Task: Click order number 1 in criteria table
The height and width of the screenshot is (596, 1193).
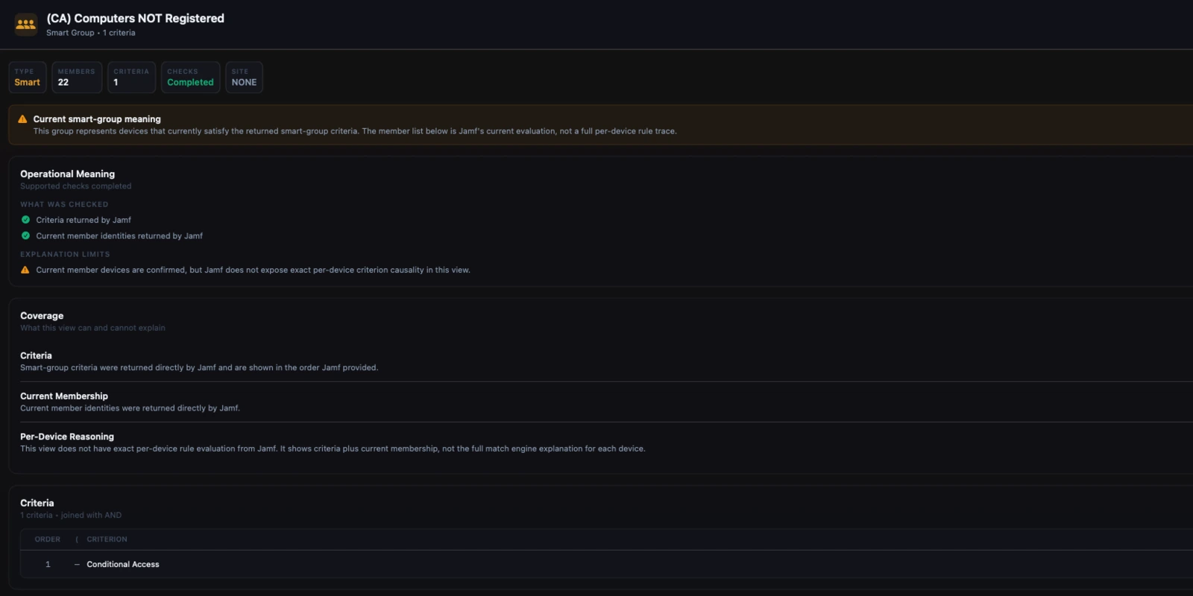Action: [x=48, y=564]
